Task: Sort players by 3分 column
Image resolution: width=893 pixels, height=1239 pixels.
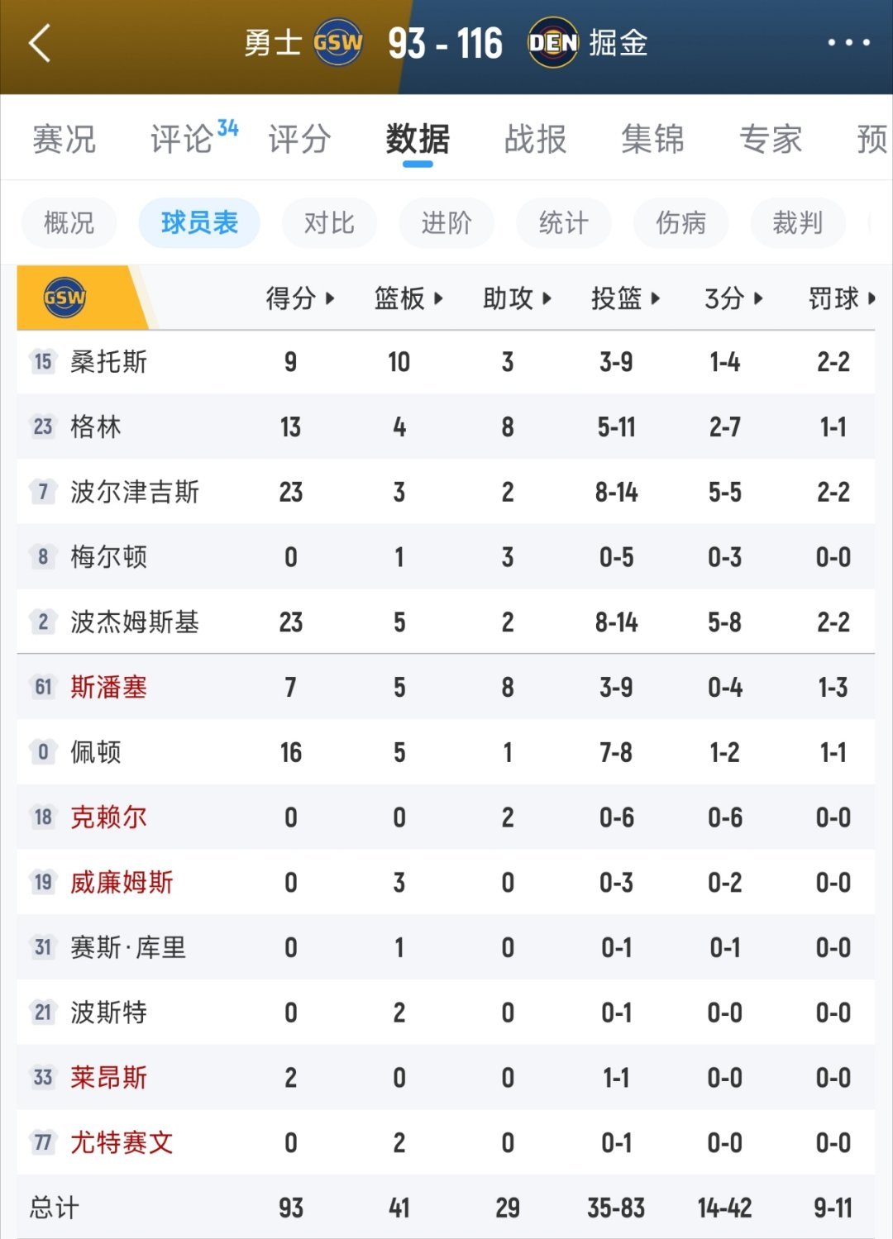Action: [733, 298]
